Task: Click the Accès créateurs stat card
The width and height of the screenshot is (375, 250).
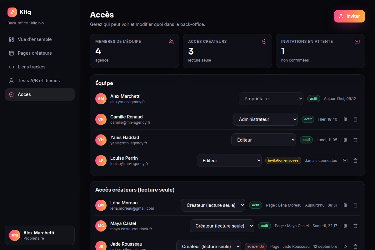Action: [x=227, y=51]
